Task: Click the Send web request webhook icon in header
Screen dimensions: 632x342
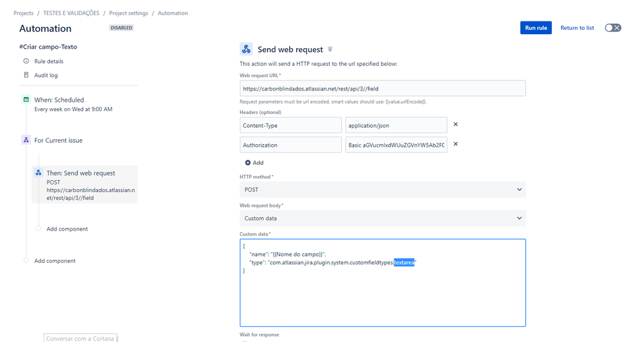Action: 246,49
